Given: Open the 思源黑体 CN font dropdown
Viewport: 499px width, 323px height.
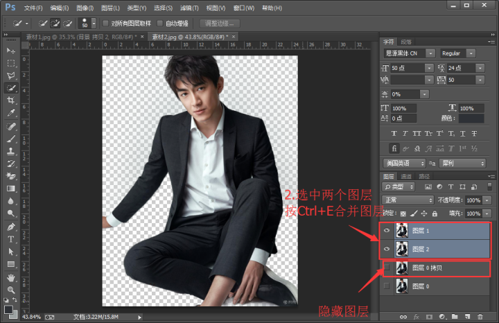Looking at the screenshot, I should point(431,53).
